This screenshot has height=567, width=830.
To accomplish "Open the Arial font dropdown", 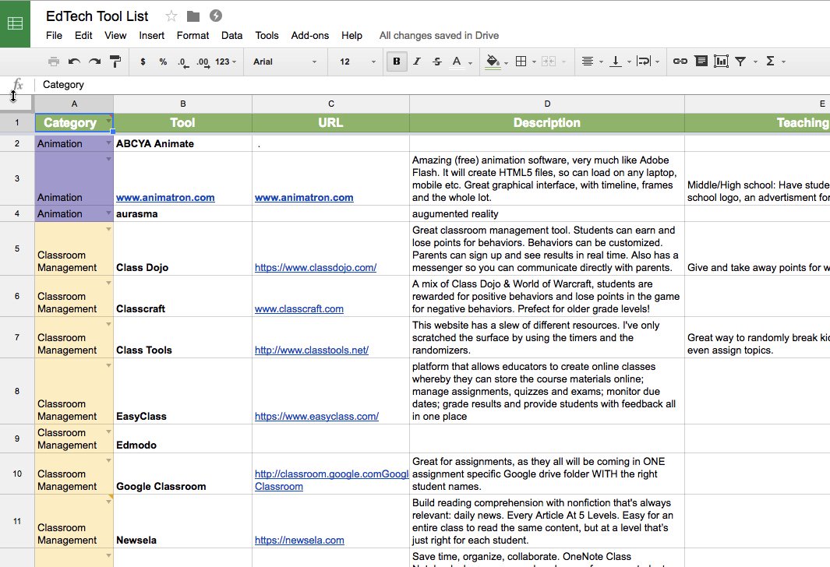I will pyautogui.click(x=284, y=62).
